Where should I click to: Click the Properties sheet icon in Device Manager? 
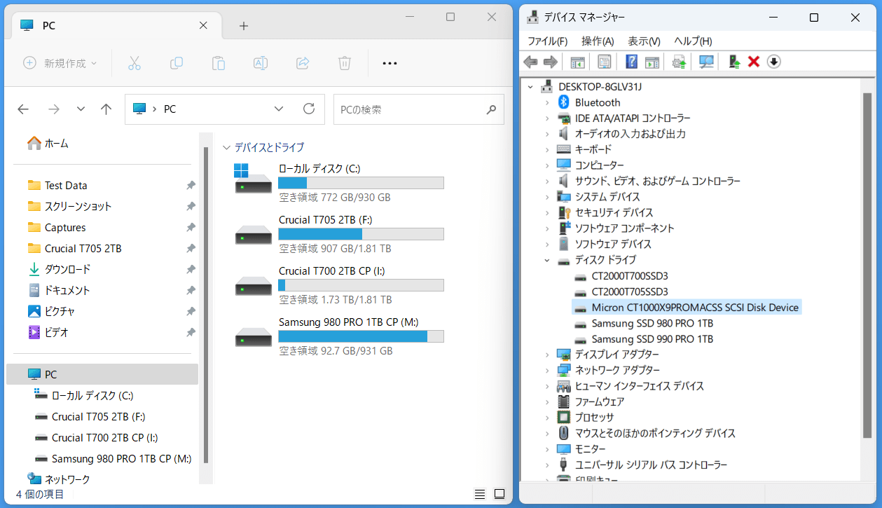(x=604, y=62)
